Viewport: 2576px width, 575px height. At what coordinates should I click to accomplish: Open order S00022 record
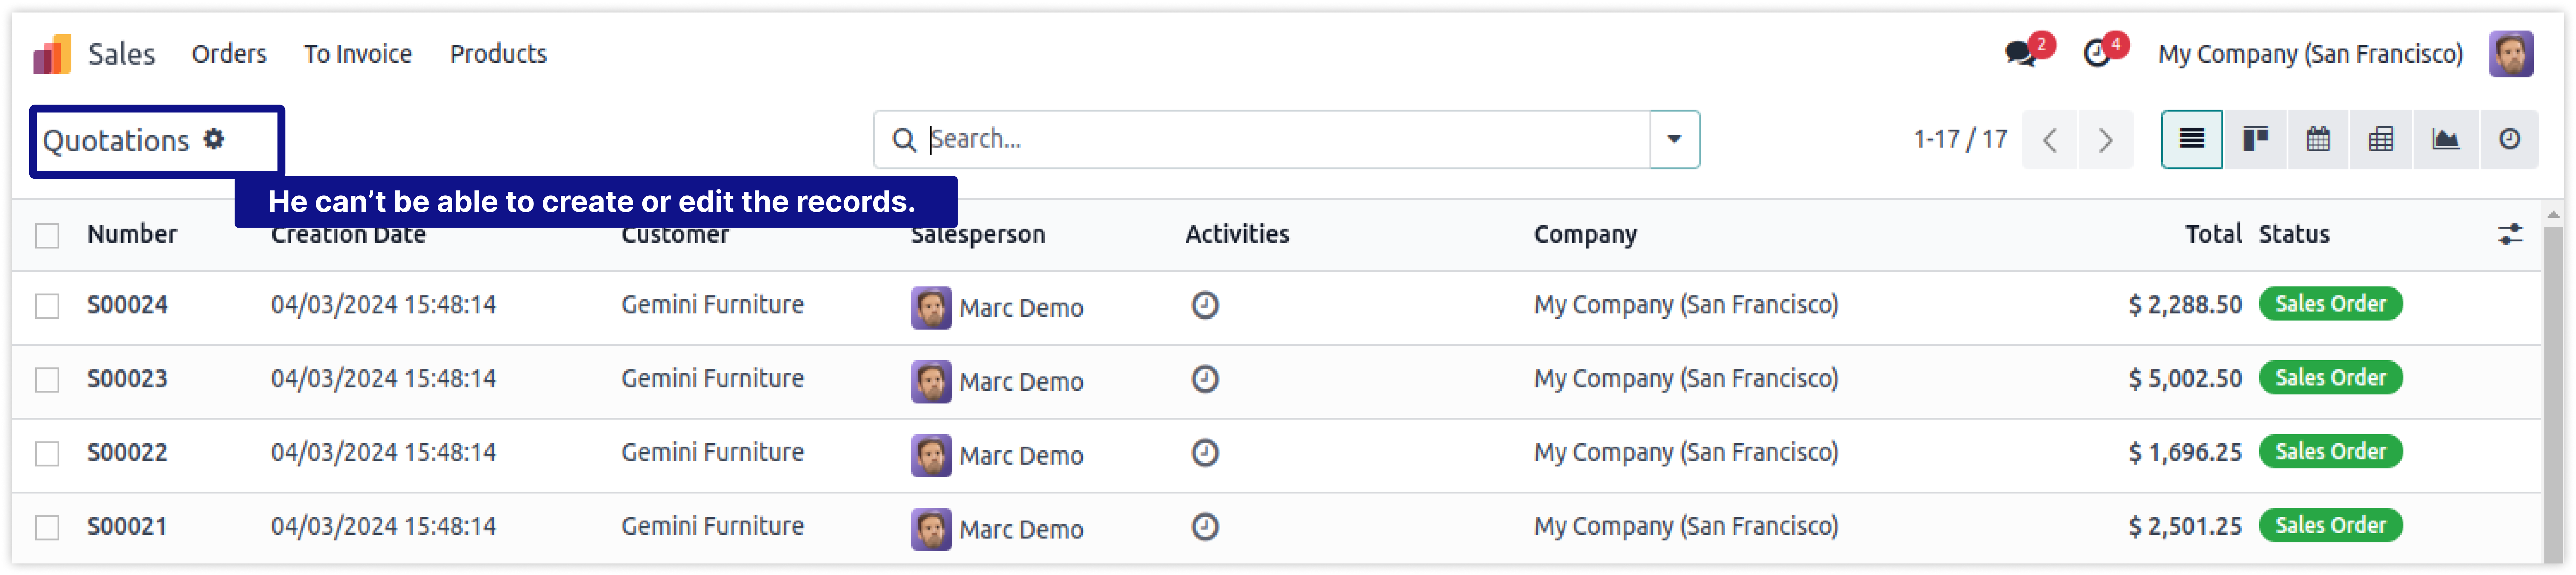127,453
